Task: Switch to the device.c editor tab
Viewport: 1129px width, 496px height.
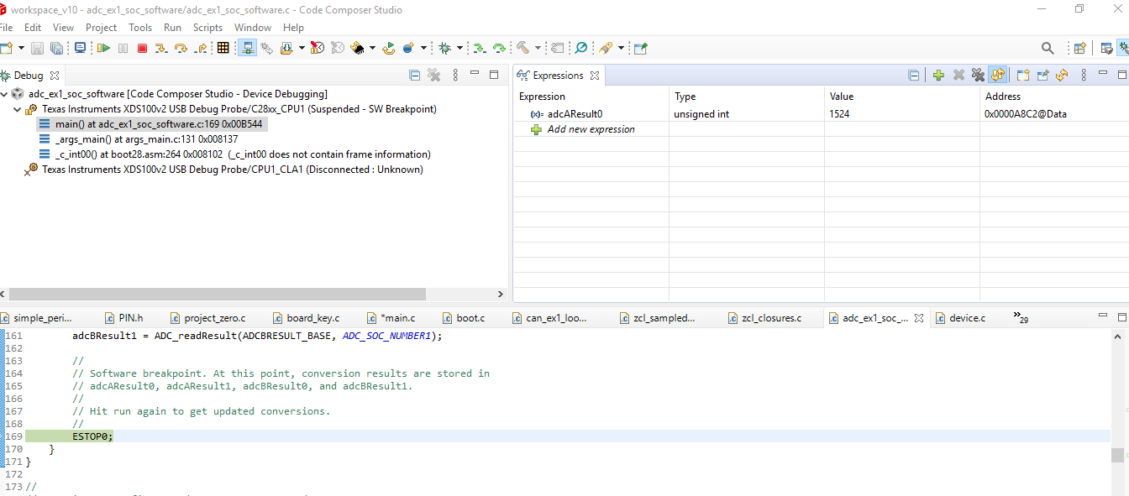Action: [966, 318]
